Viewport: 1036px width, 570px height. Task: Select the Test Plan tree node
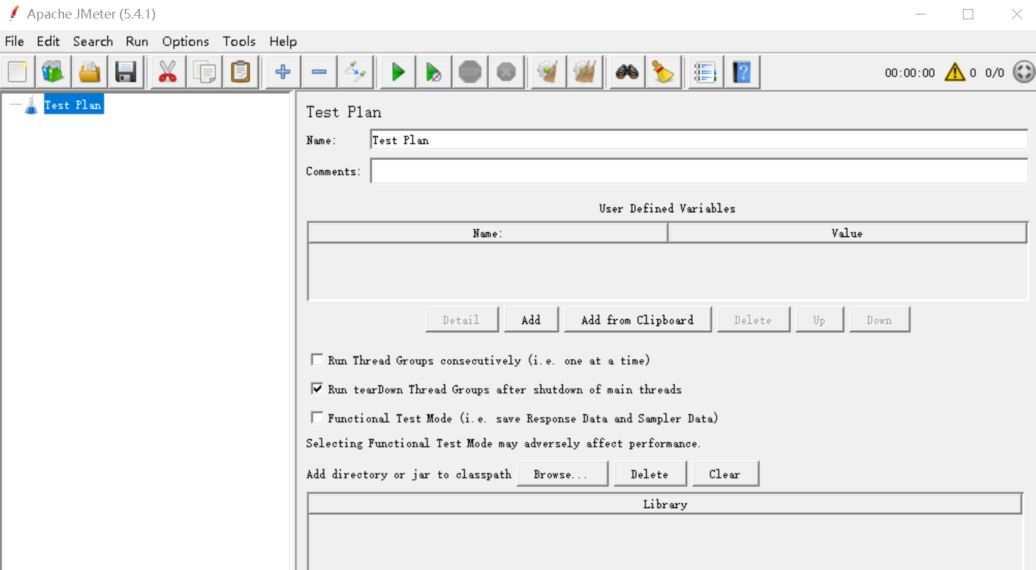(73, 105)
